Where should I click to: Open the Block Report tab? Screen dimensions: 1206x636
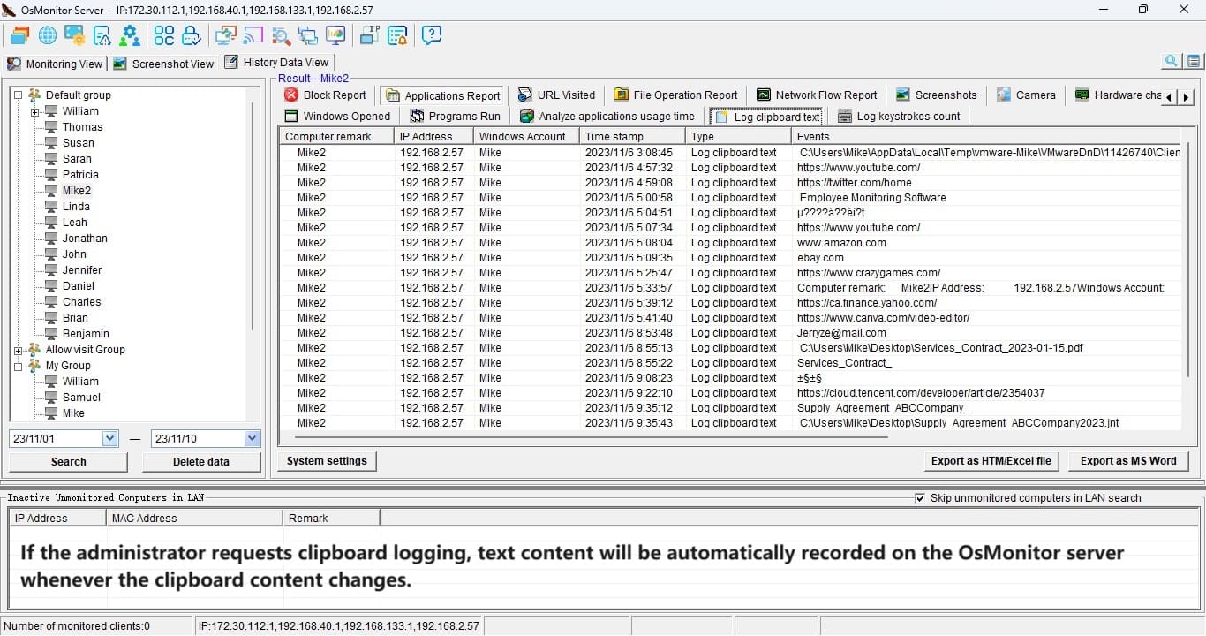click(325, 95)
